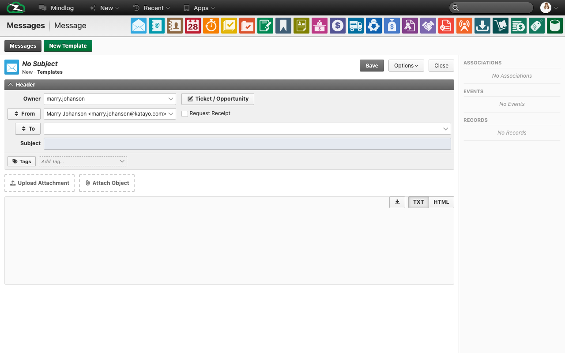Click the download icon button above message body
The width and height of the screenshot is (565, 353).
point(397,202)
